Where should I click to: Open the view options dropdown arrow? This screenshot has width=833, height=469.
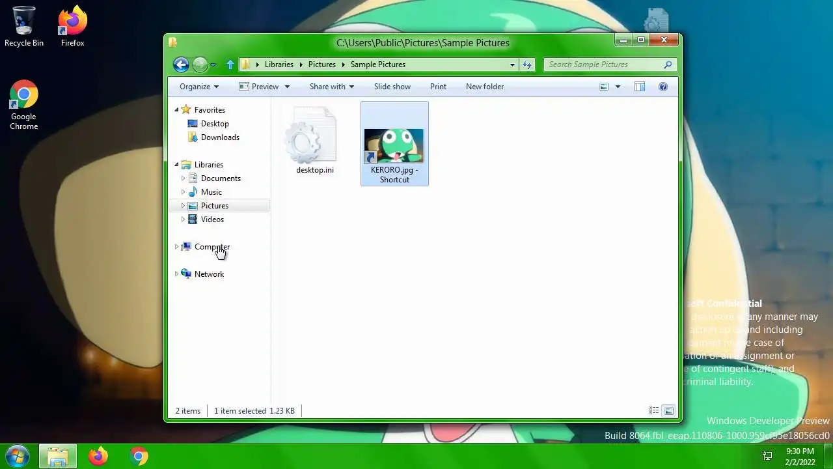click(618, 87)
